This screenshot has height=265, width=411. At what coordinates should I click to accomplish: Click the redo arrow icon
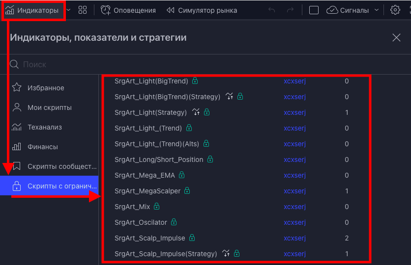click(290, 10)
